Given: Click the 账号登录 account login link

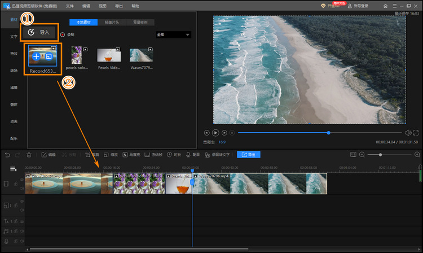Looking at the screenshot, I should [358, 6].
